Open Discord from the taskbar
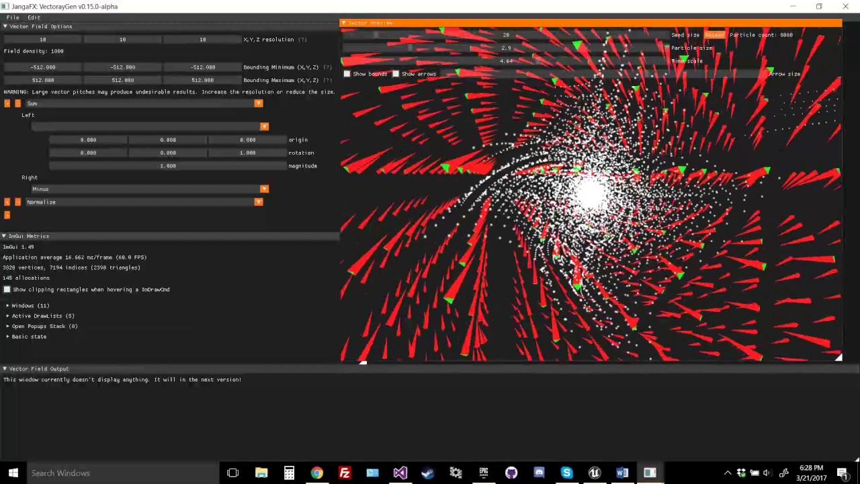Viewport: 860px width, 484px height. (539, 473)
